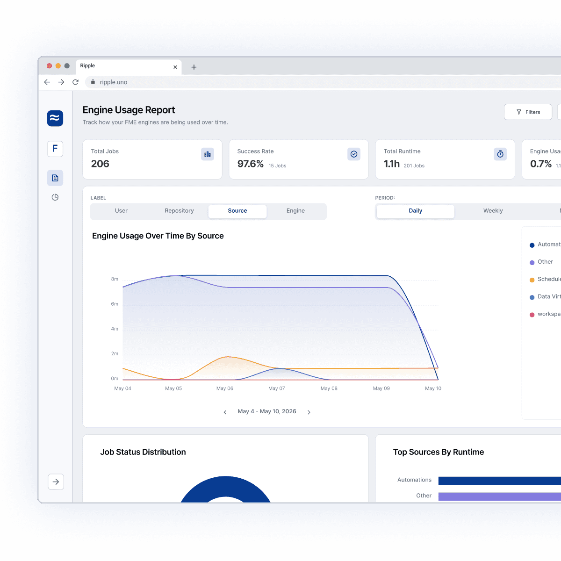Click the 201 Jobs label

click(x=414, y=165)
